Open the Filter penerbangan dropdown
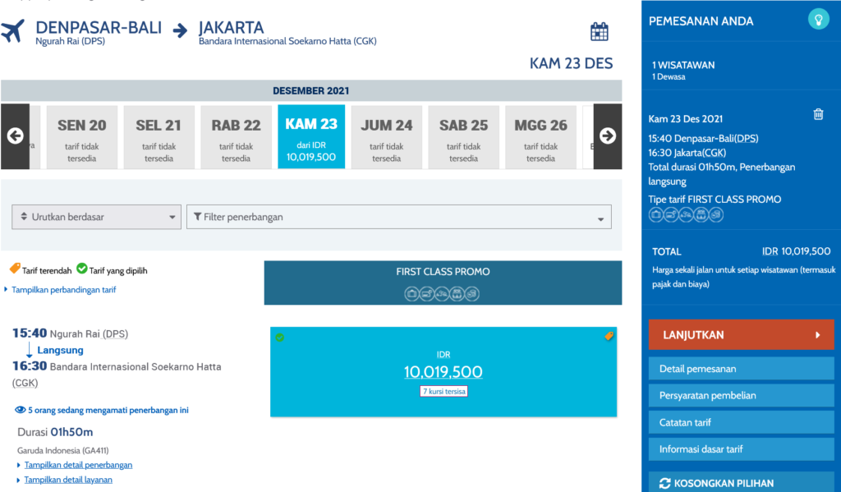841x492 pixels. pyautogui.click(x=400, y=217)
